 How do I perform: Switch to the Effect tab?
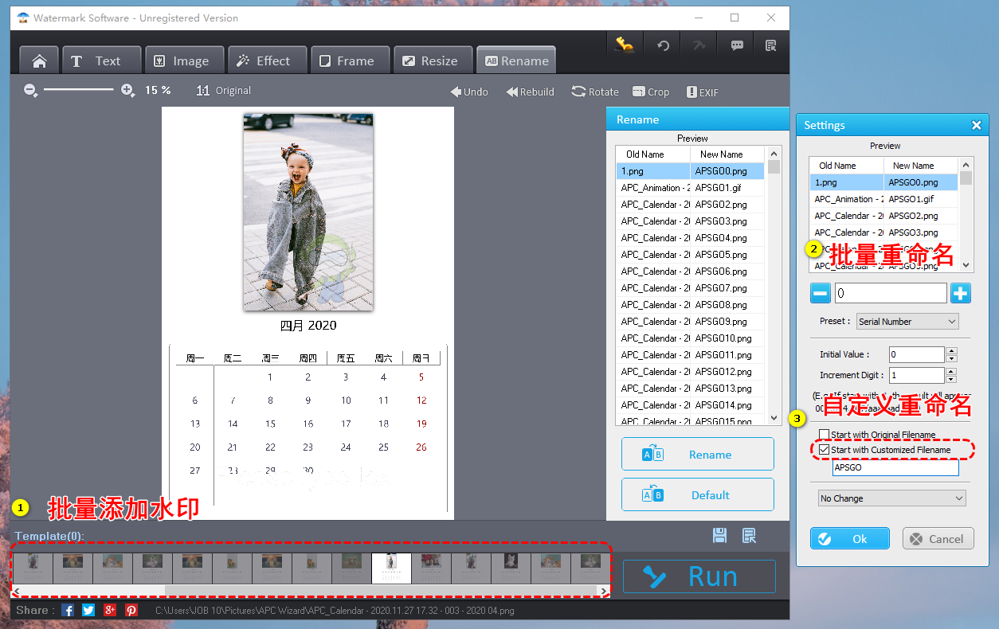[x=268, y=61]
